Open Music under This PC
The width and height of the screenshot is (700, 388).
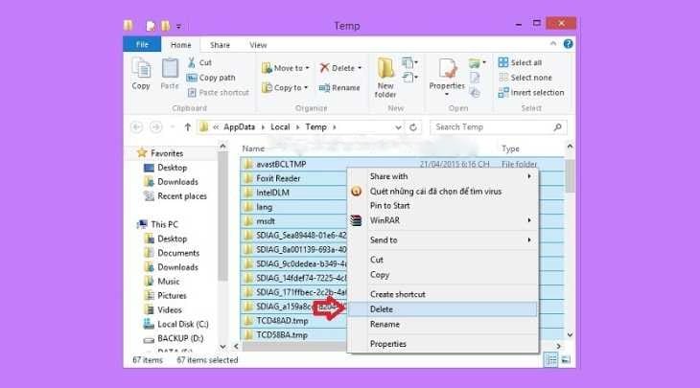[169, 282]
